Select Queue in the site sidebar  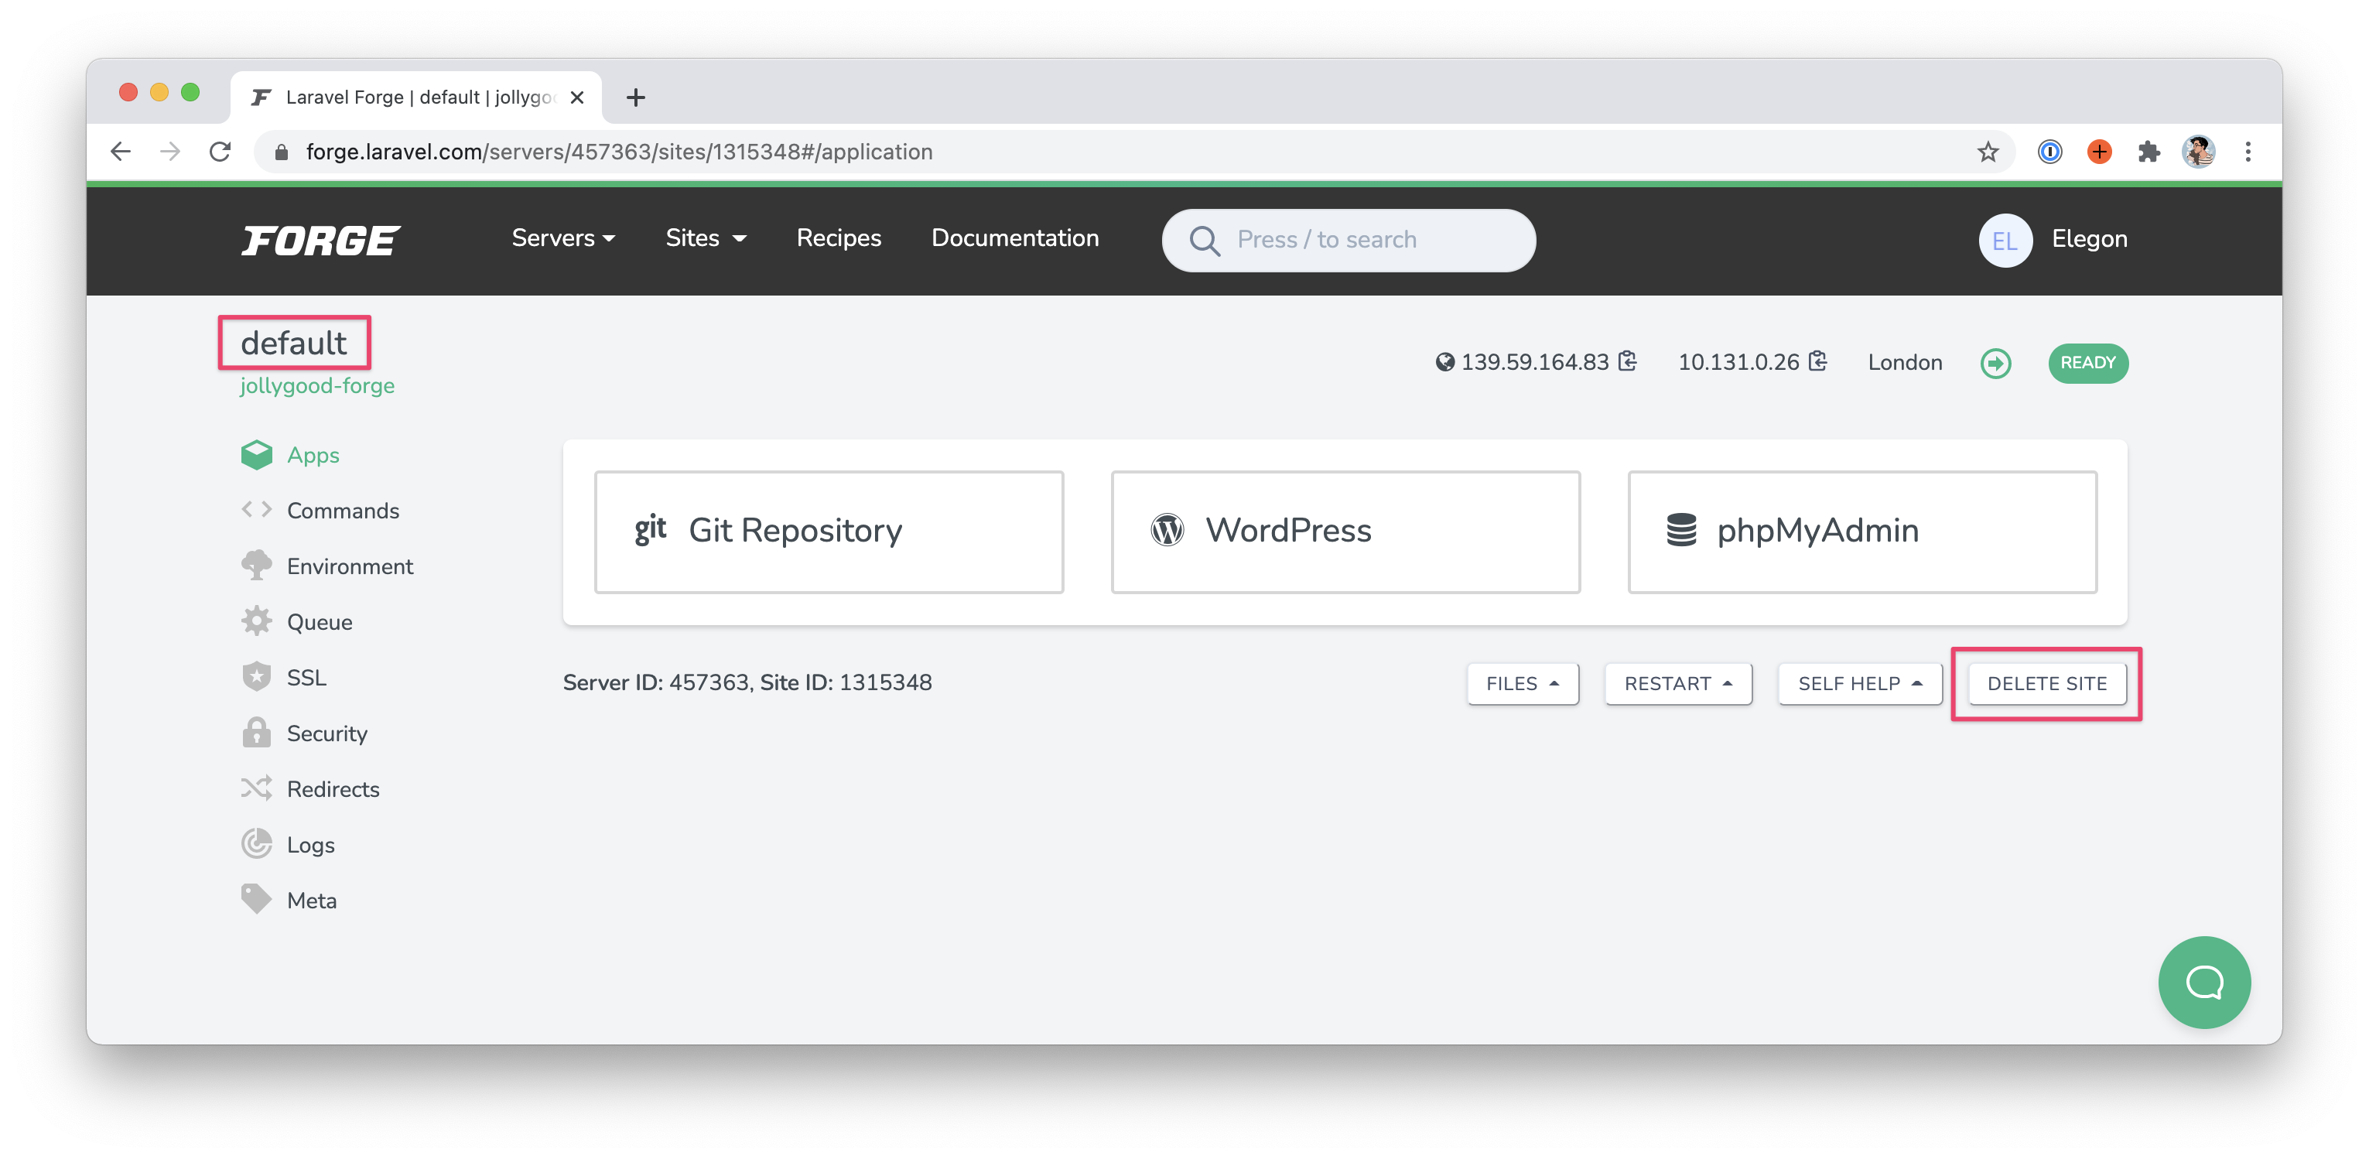(x=319, y=622)
